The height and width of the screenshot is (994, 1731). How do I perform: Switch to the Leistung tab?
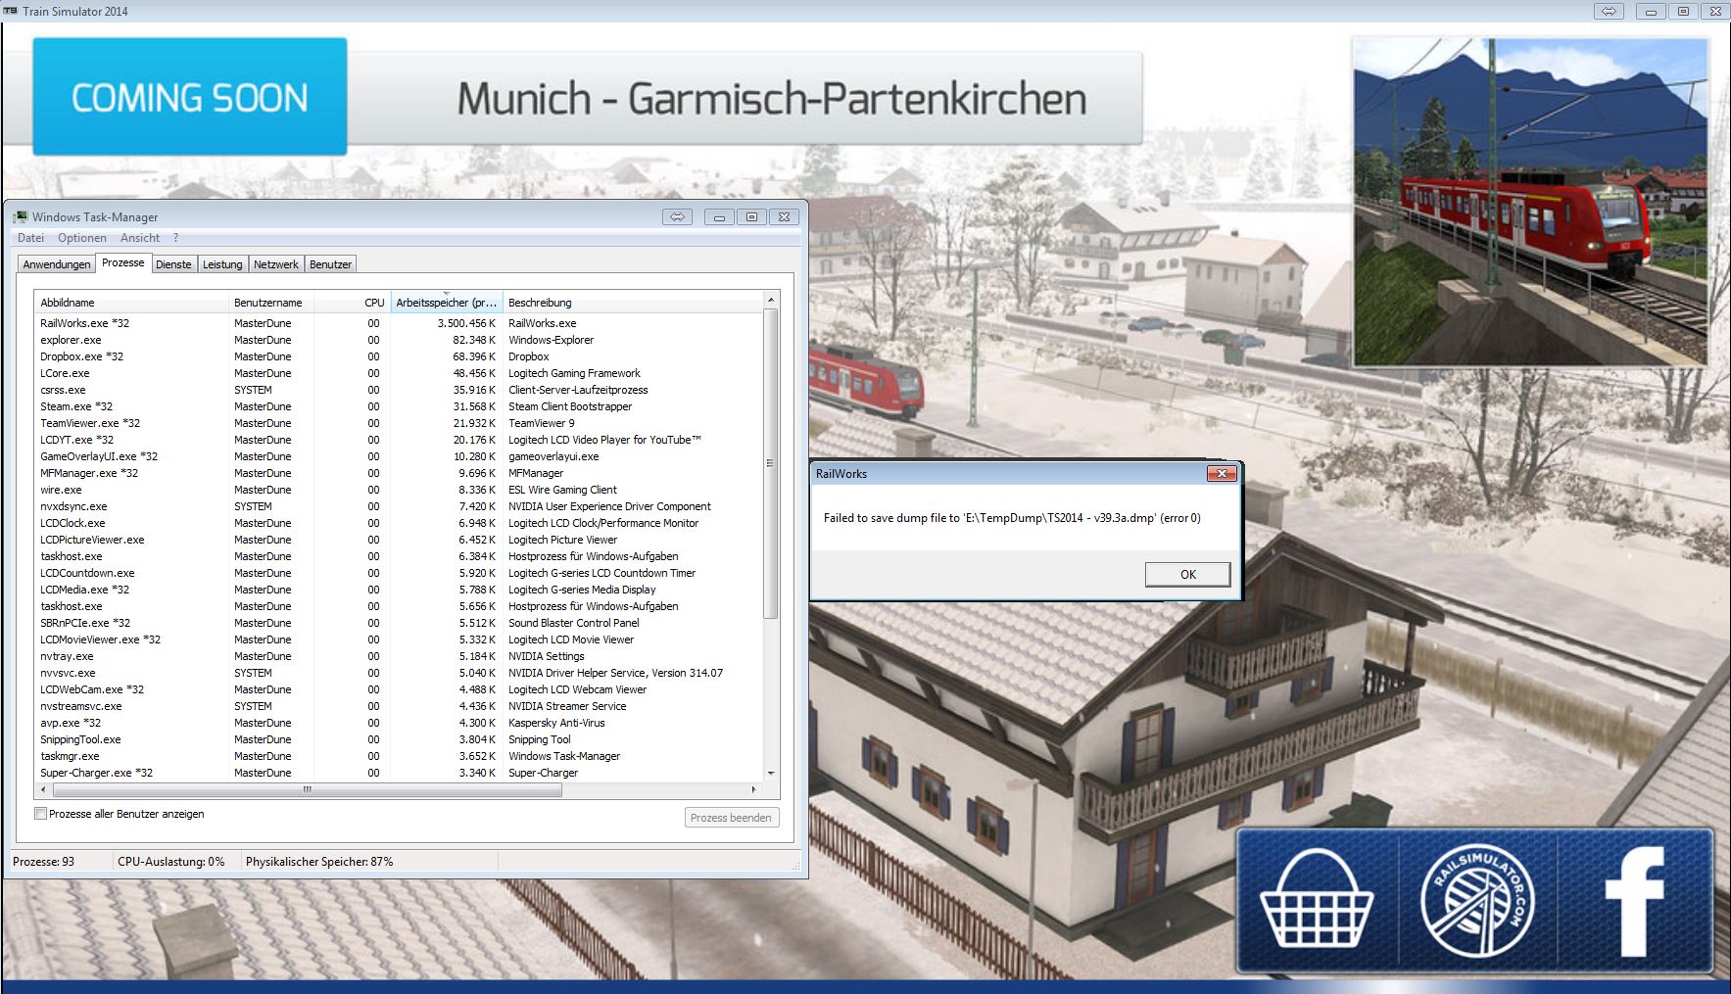tap(222, 264)
